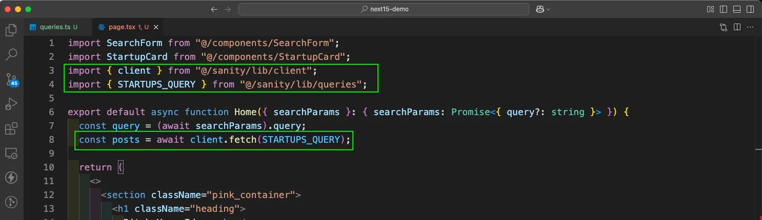Go back using the left arrow

214,9
